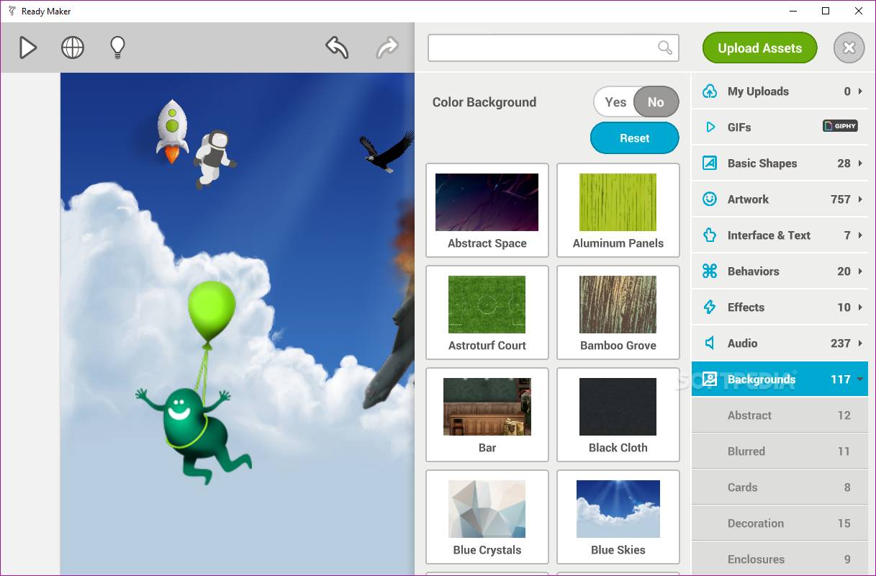Choose the Abstract Space background
This screenshot has width=876, height=576.
487,210
